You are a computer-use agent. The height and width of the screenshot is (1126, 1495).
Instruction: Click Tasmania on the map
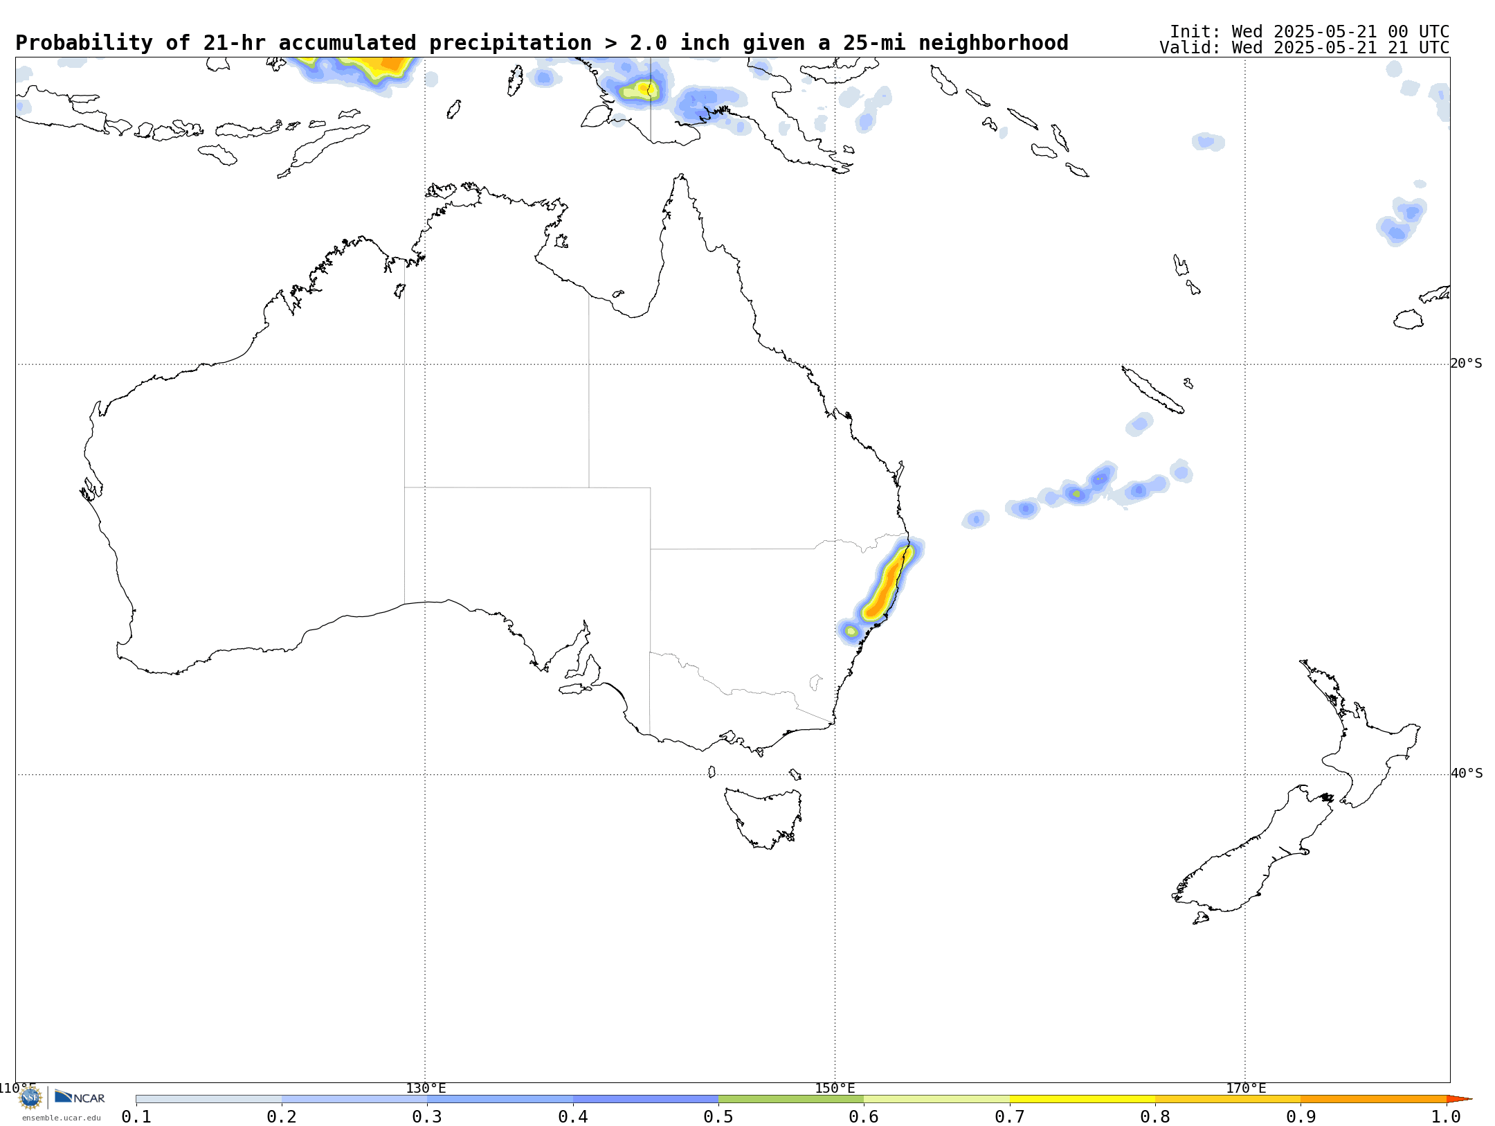pyautogui.click(x=764, y=818)
